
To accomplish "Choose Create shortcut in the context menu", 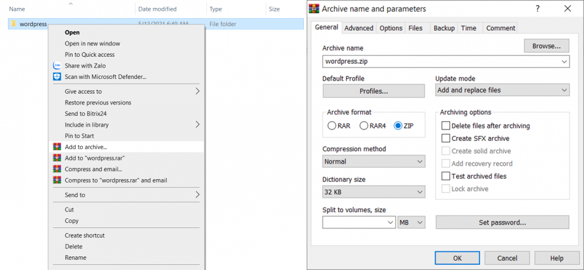I will 126,235.
